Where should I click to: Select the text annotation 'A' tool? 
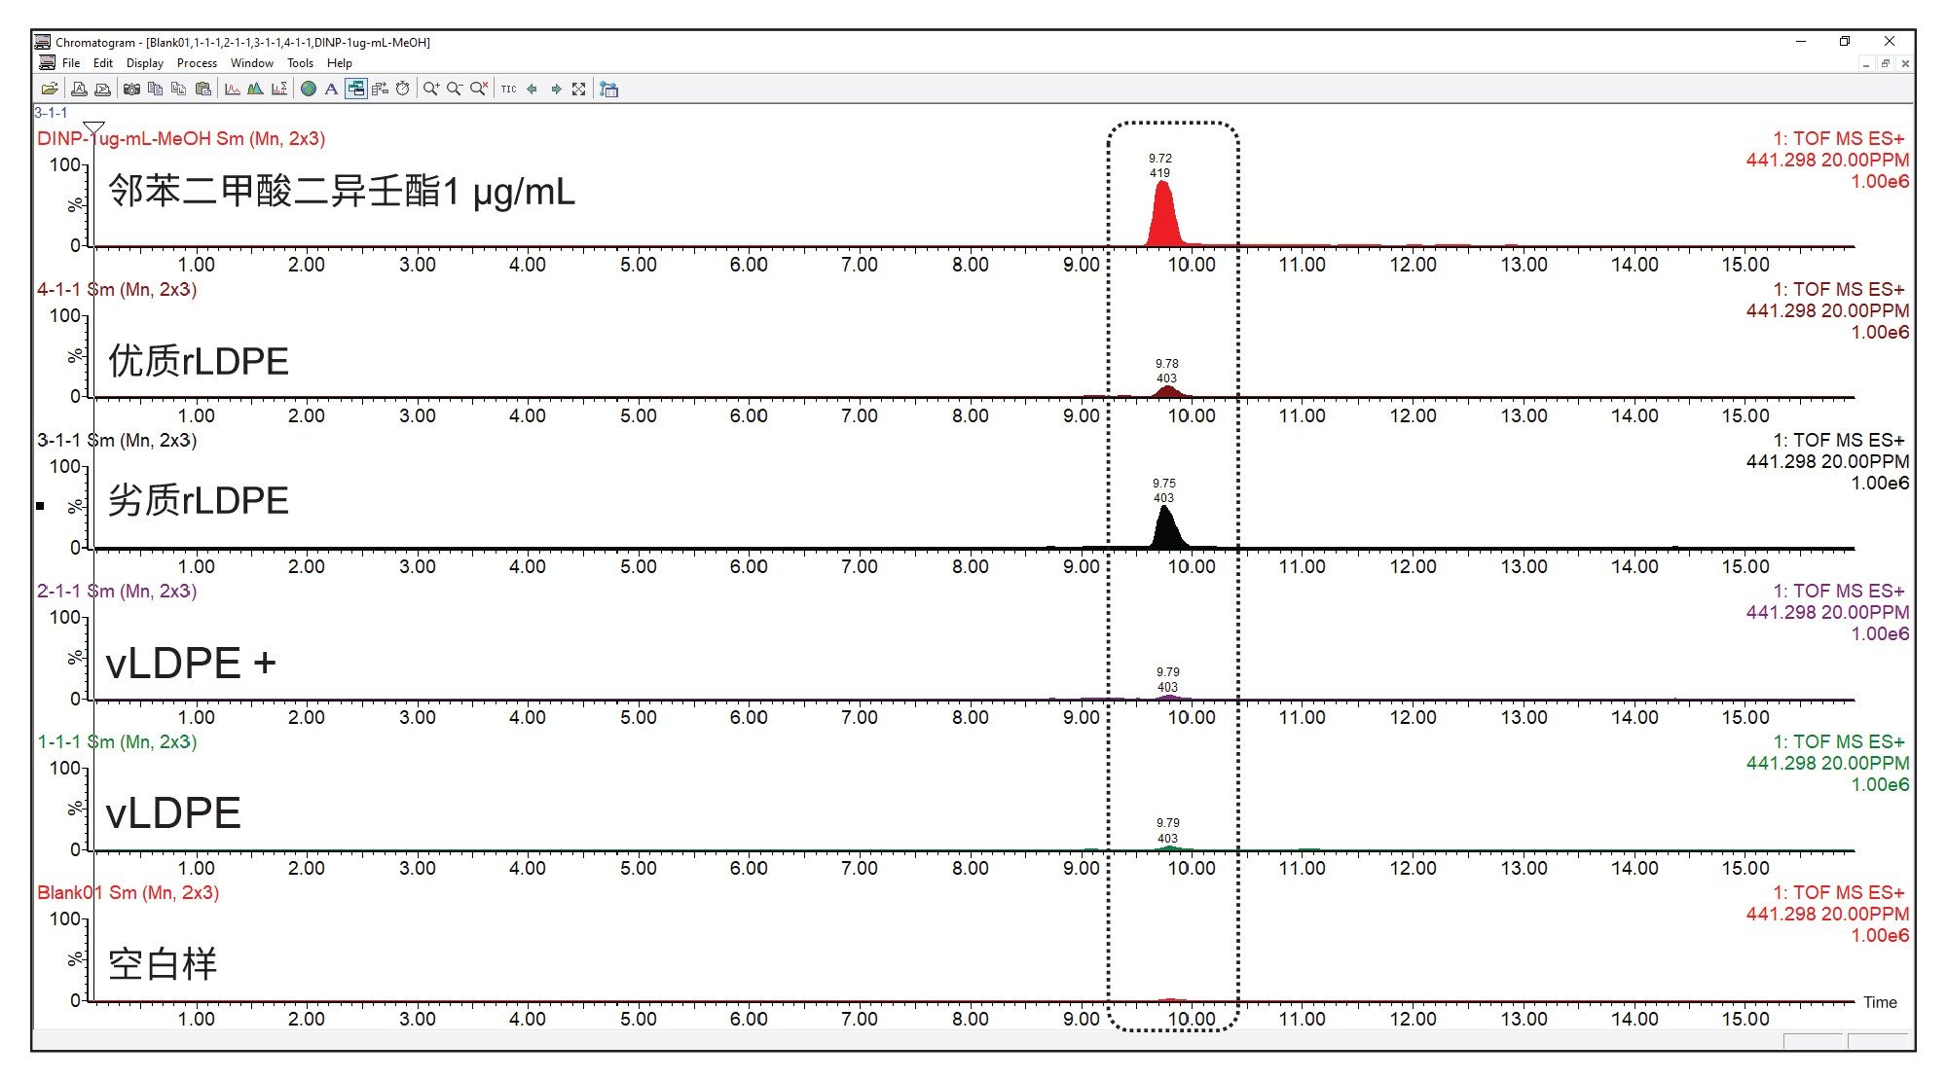click(331, 89)
